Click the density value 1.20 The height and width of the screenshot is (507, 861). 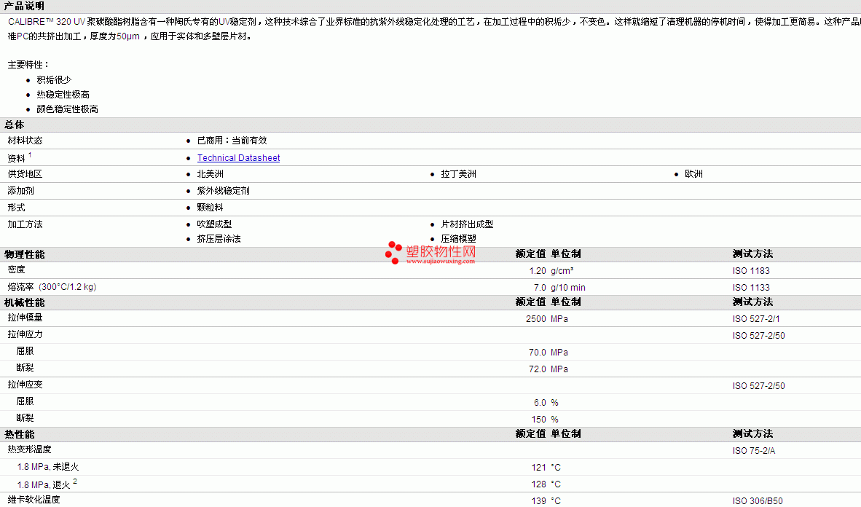[538, 271]
